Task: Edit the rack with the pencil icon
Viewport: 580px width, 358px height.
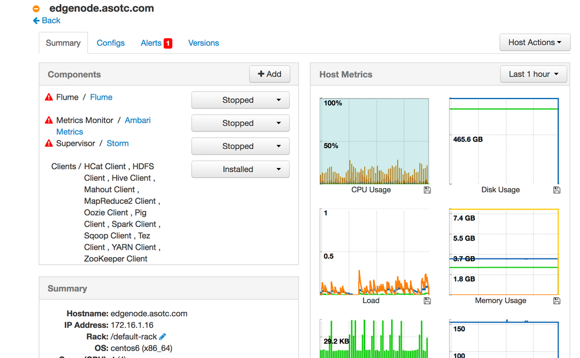Action: click(163, 337)
